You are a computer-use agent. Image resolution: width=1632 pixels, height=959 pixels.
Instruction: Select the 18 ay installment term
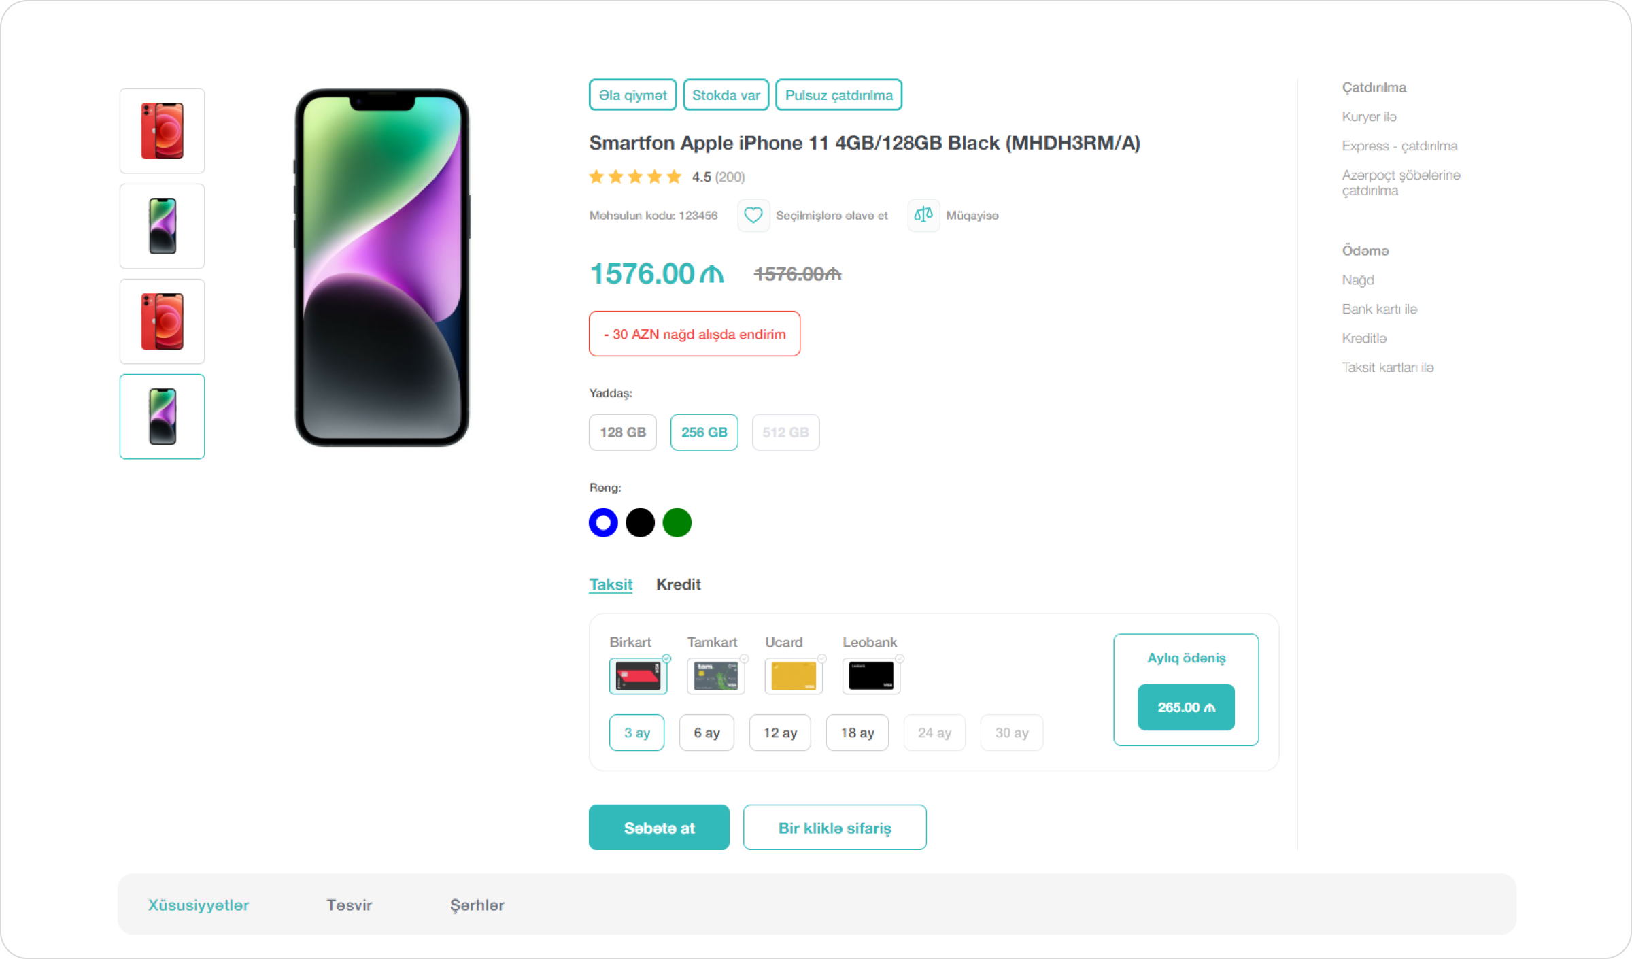[857, 733]
